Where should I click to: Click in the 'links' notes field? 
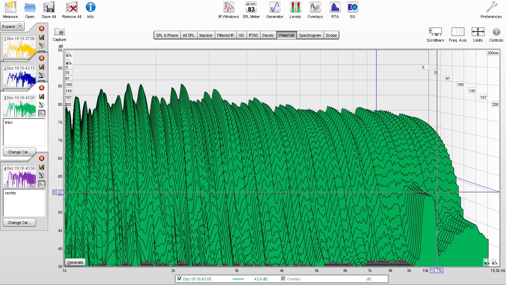tap(24, 132)
